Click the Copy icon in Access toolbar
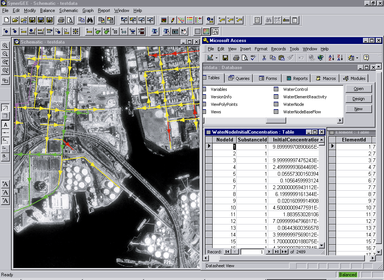The image size is (384, 280). pos(273,58)
